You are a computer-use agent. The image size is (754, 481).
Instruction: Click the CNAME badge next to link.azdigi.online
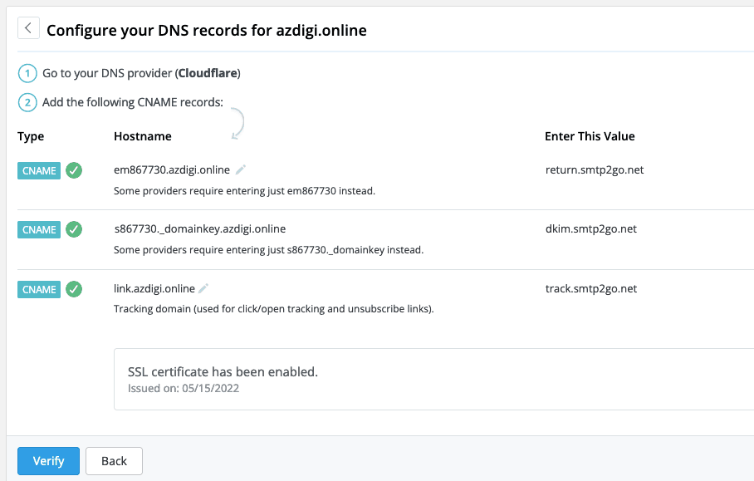(39, 289)
